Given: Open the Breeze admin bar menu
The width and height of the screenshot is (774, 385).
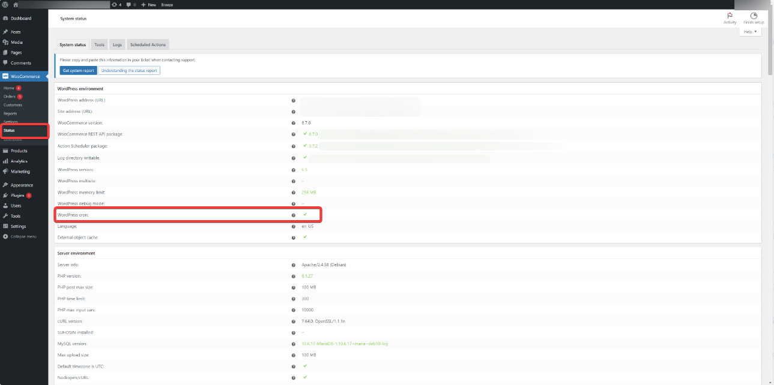Looking at the screenshot, I should pos(168,4).
